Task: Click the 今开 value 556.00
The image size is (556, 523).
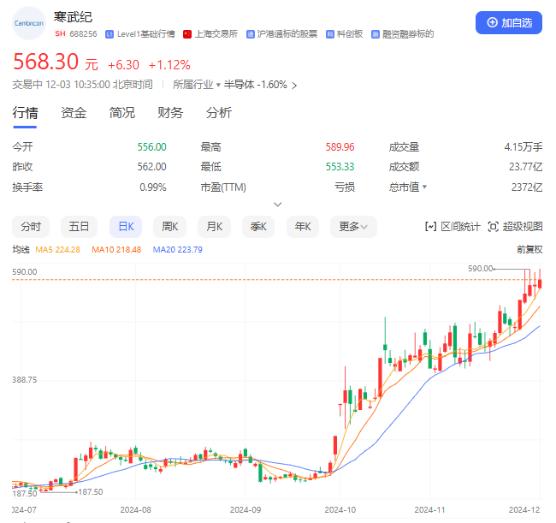Action: coord(151,147)
